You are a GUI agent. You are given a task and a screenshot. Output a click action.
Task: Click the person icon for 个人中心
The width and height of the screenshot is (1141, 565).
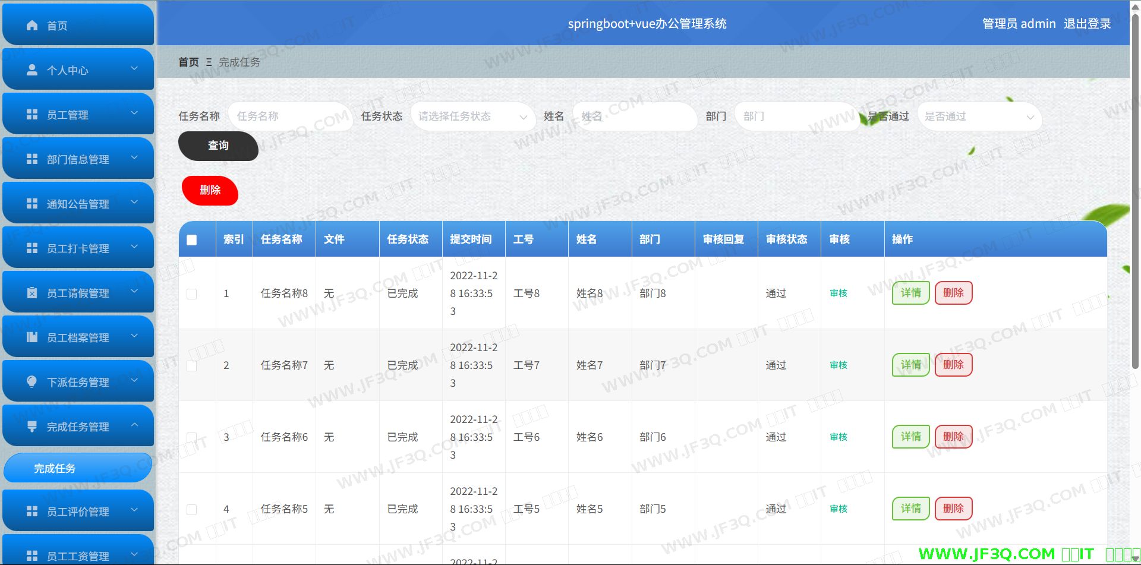click(x=32, y=70)
